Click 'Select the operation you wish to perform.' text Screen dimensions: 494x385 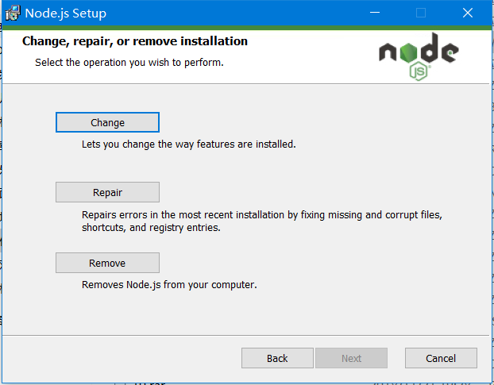pyautogui.click(x=129, y=63)
